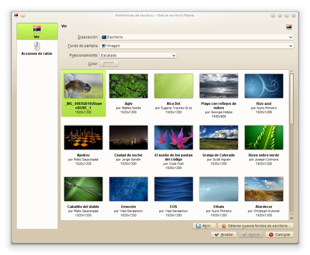Click the Abrir... button
The width and height of the screenshot is (310, 255).
(204, 226)
